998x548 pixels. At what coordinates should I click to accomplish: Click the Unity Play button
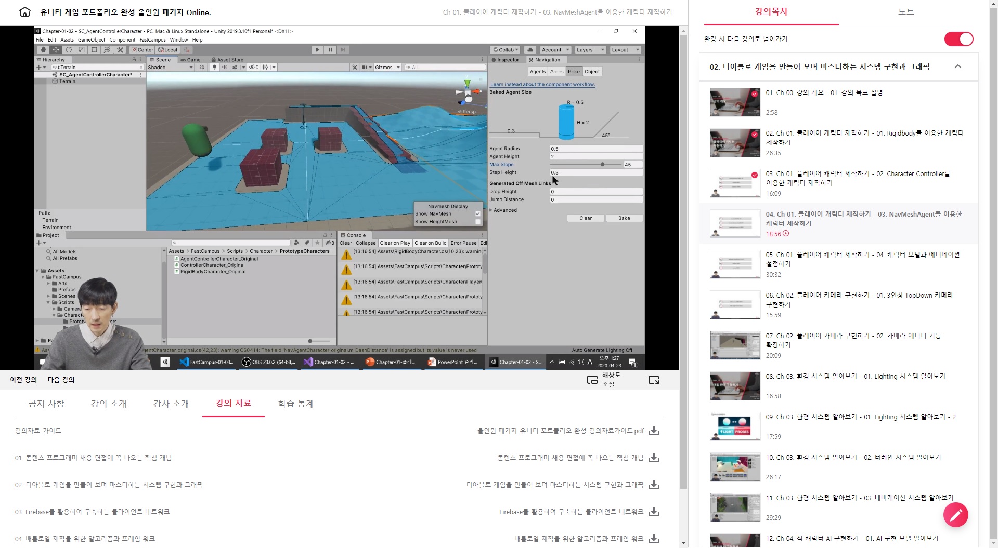point(317,50)
